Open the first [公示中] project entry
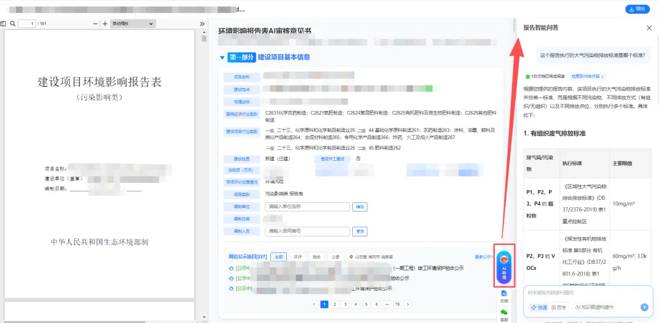This screenshot has width=659, height=323. tap(347, 268)
